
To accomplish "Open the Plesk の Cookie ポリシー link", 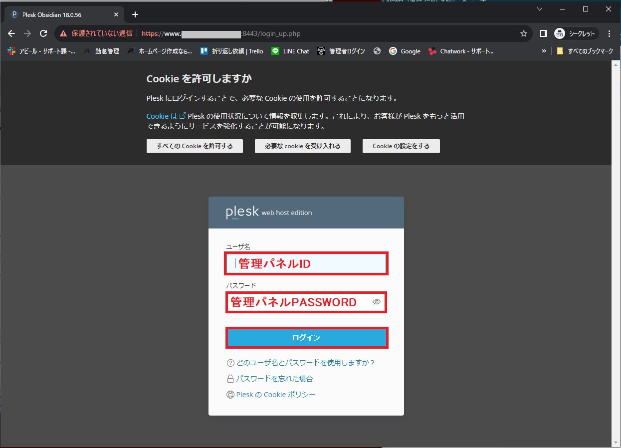I will click(x=271, y=395).
